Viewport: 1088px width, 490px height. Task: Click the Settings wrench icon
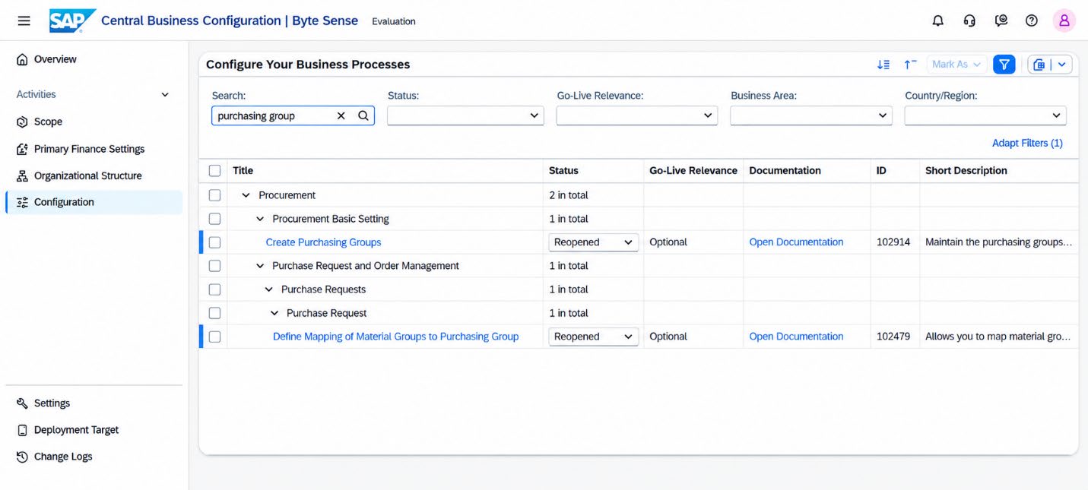pos(22,403)
